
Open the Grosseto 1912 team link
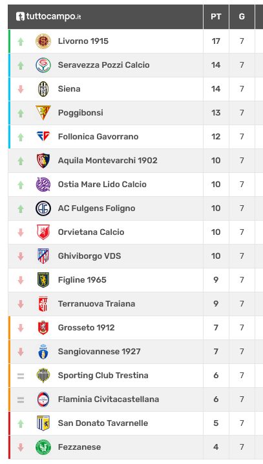[86, 328]
